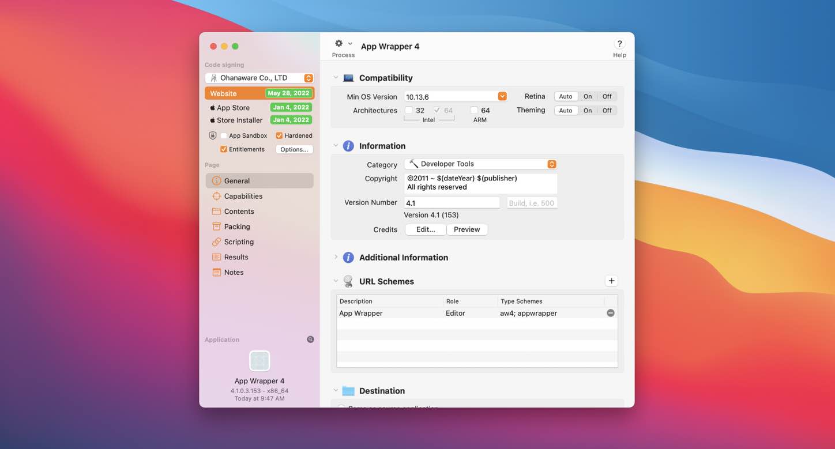Open the General page
Viewport: 835px width, 449px height.
click(x=259, y=180)
